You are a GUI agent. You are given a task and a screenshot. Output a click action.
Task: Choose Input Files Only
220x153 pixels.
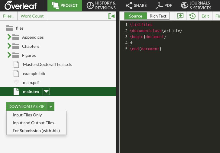coord(27,115)
